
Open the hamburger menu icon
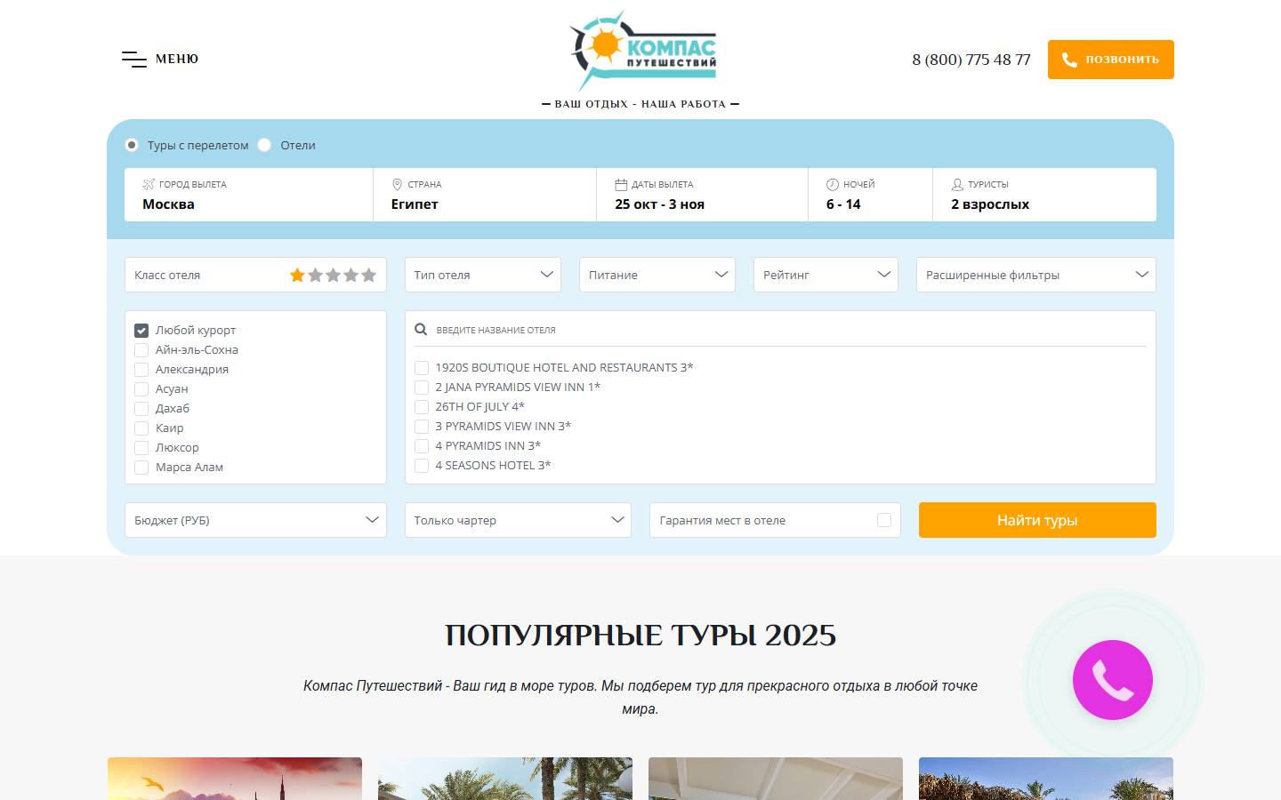tap(134, 60)
